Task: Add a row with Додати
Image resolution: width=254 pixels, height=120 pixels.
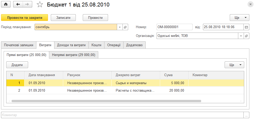Action: click(17, 65)
